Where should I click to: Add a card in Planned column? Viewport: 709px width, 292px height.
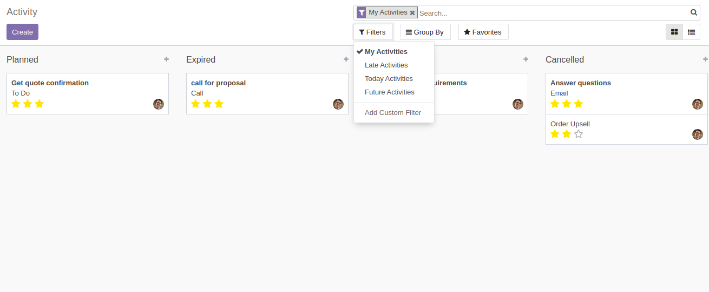(166, 59)
